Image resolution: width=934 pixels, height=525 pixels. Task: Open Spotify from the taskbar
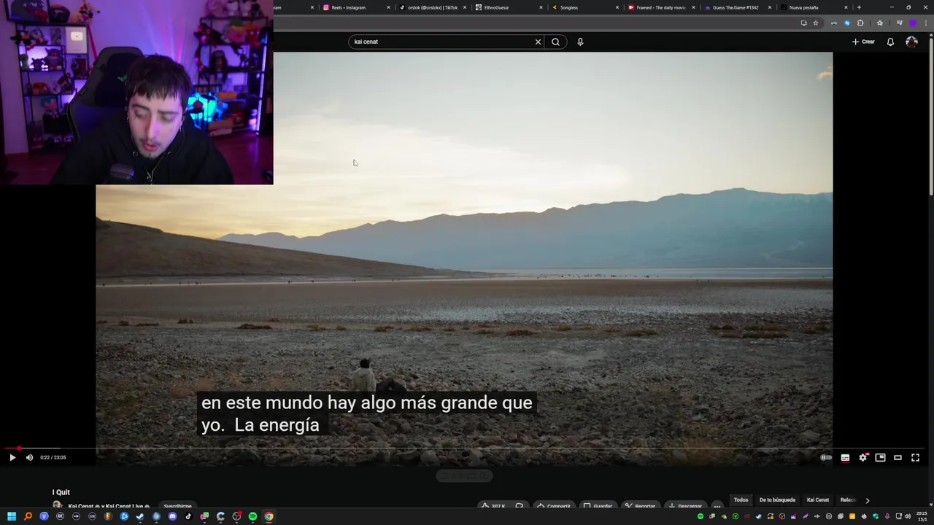point(252,516)
